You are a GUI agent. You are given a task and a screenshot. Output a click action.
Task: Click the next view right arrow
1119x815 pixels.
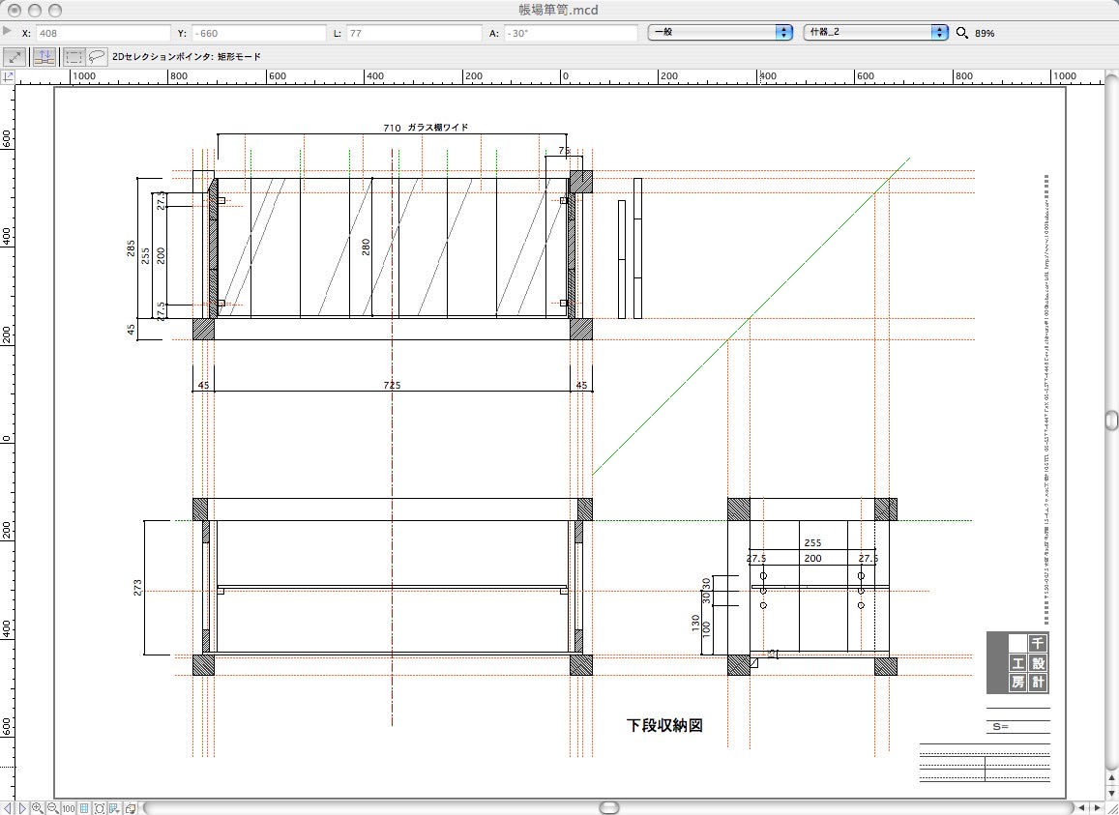point(22,808)
